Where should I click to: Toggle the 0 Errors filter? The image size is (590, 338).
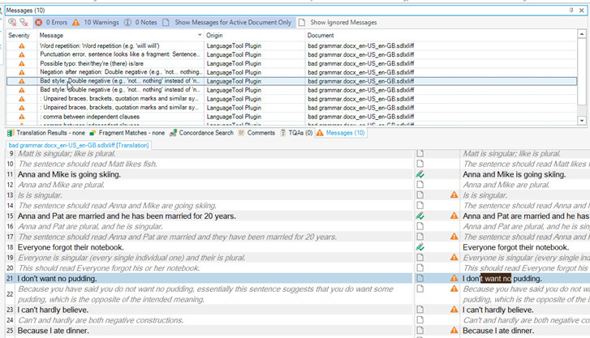tap(51, 23)
